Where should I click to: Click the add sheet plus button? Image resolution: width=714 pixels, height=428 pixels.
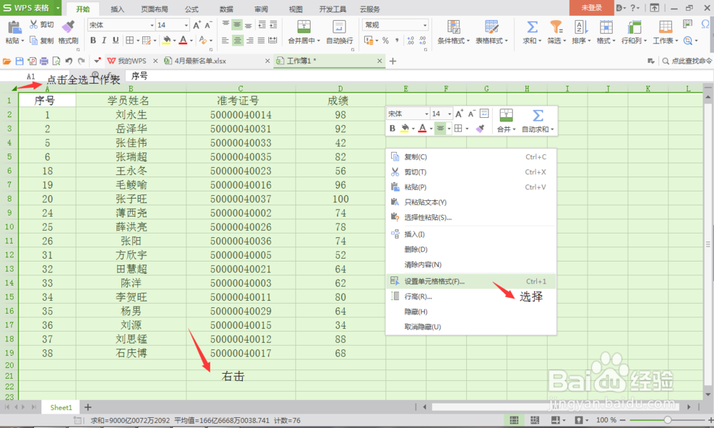(x=88, y=407)
